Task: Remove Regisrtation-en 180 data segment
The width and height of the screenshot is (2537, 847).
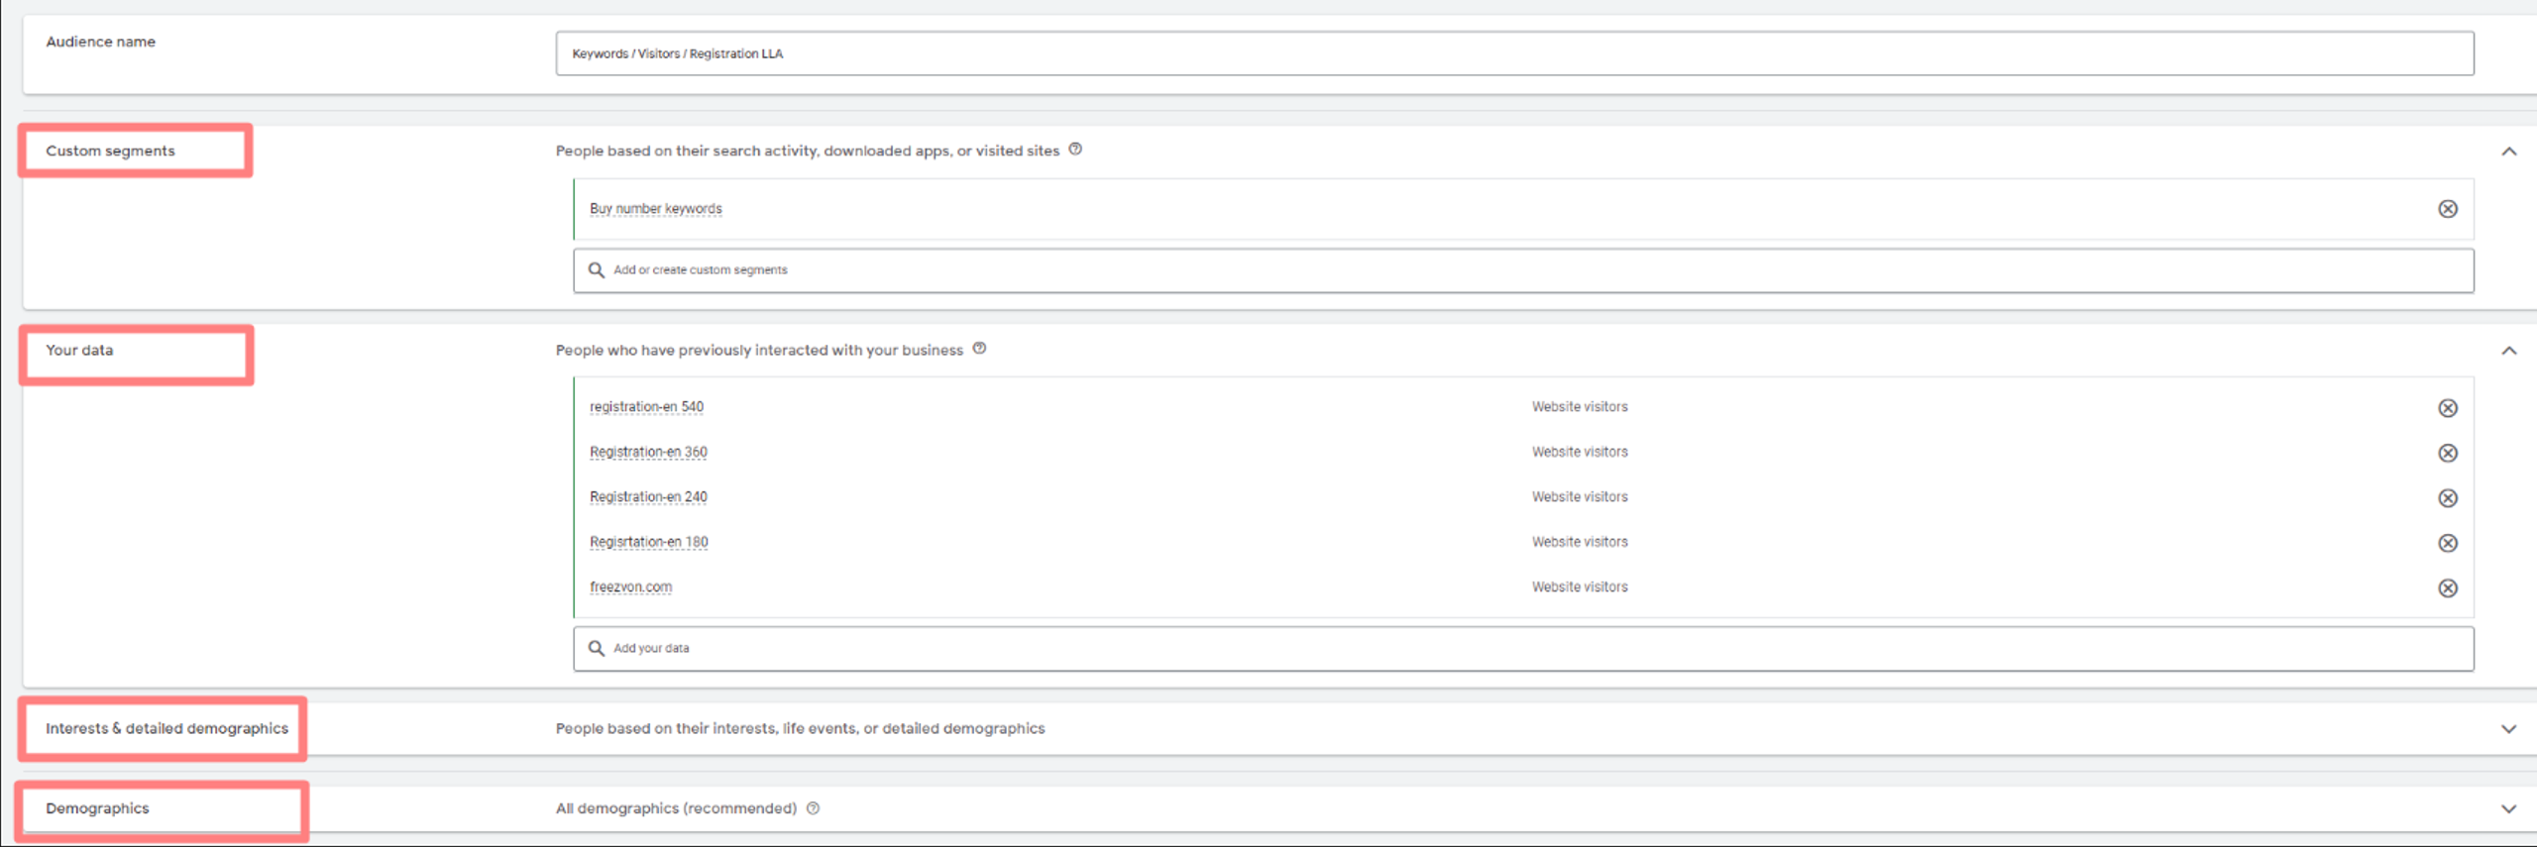Action: point(2447,543)
